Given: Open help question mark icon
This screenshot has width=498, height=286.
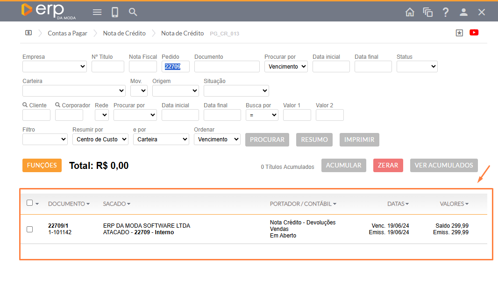Looking at the screenshot, I should click(x=446, y=12).
